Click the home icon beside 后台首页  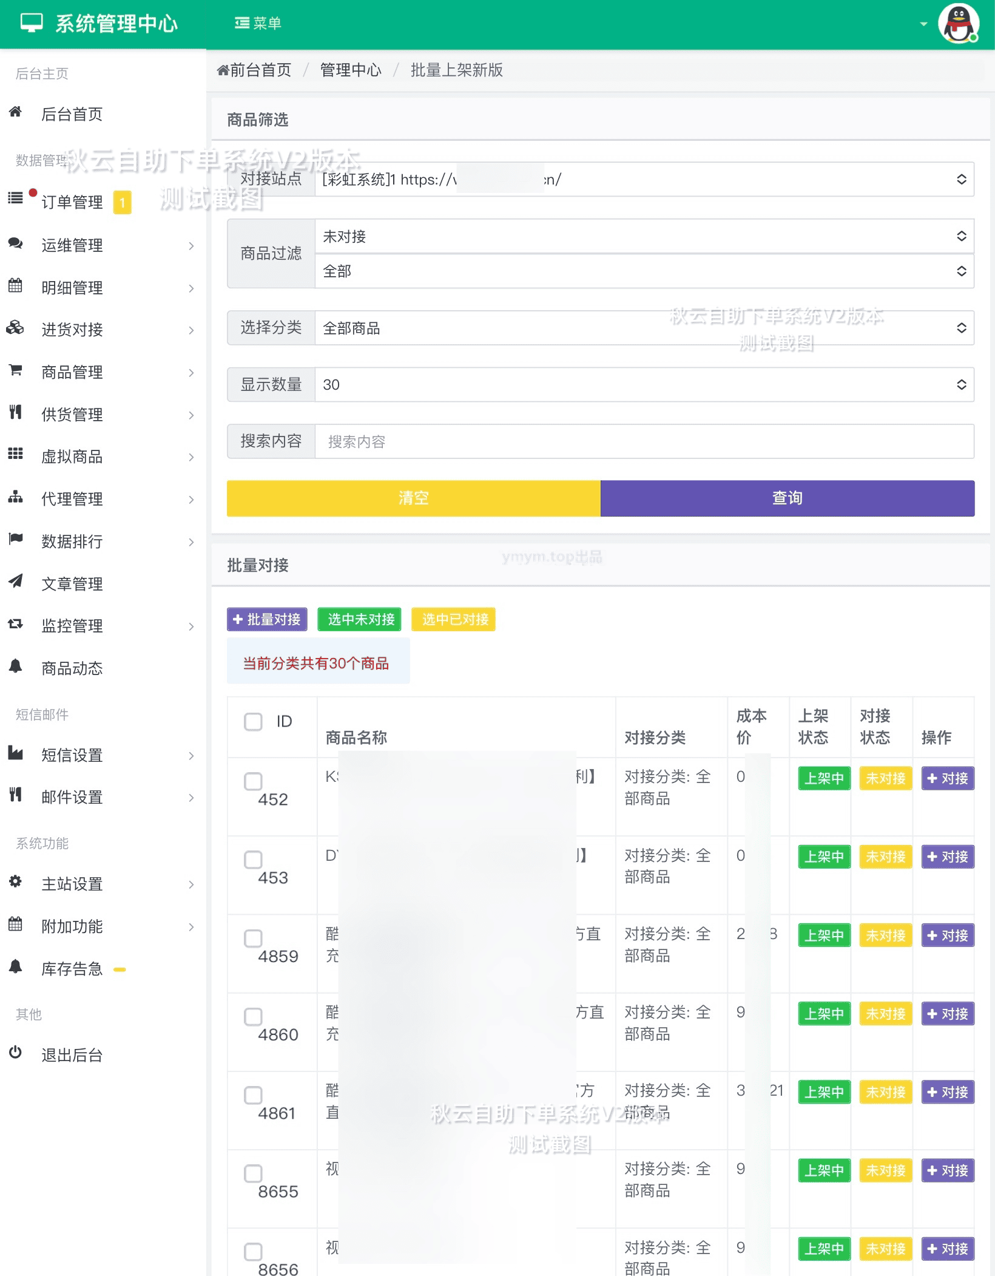point(15,112)
